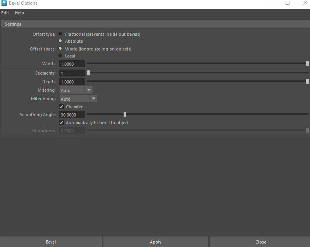Click the Segments slider handle
This screenshot has width=310, height=247.
point(89,73)
